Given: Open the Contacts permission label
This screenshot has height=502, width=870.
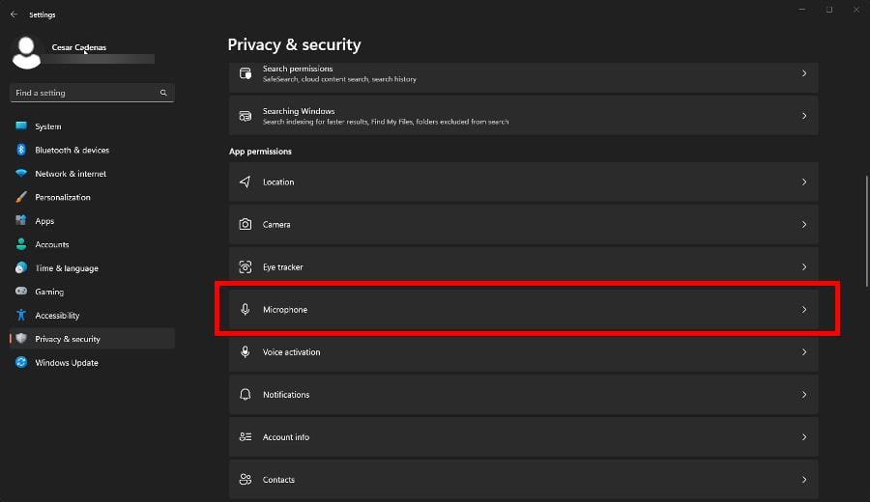Looking at the screenshot, I should (278, 480).
